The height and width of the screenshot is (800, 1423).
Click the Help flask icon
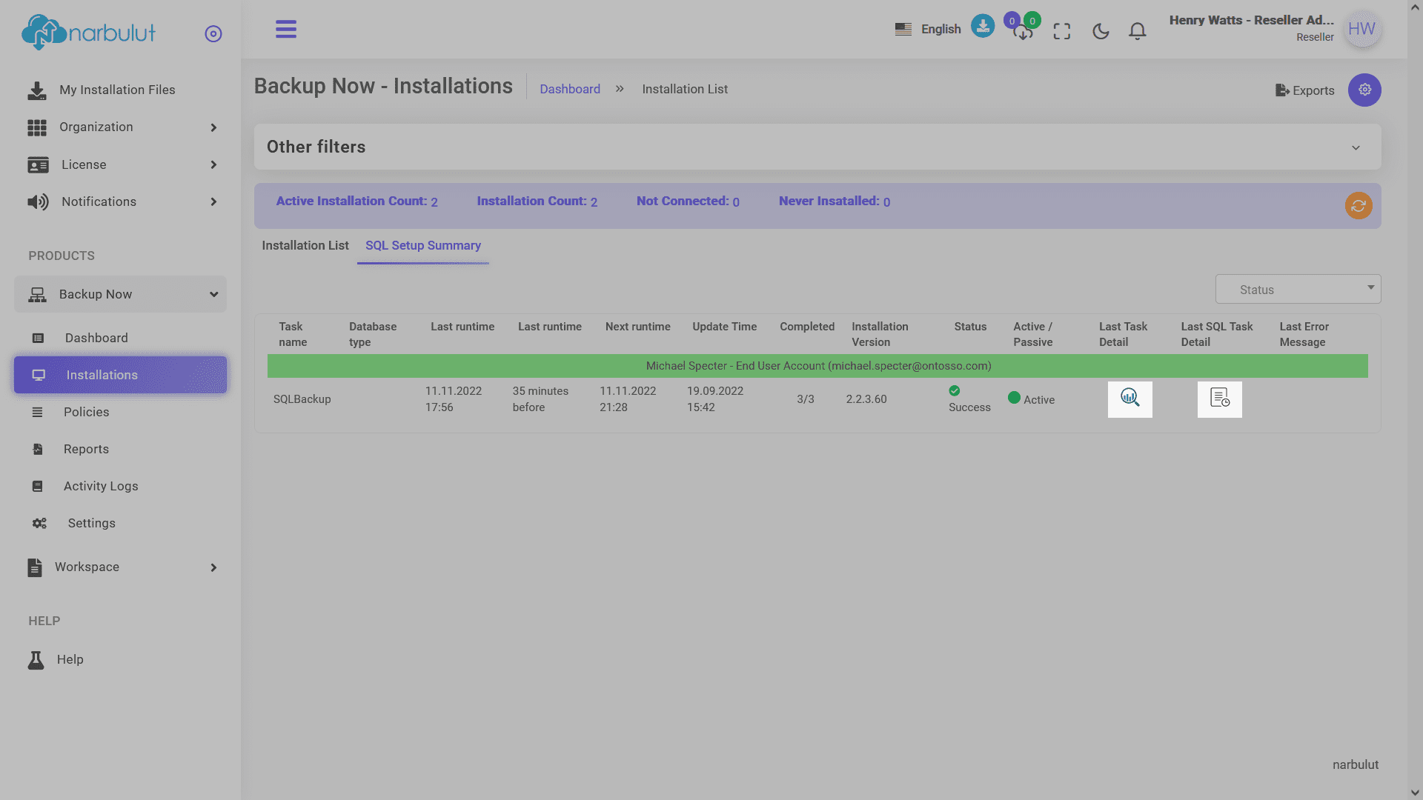click(x=36, y=660)
